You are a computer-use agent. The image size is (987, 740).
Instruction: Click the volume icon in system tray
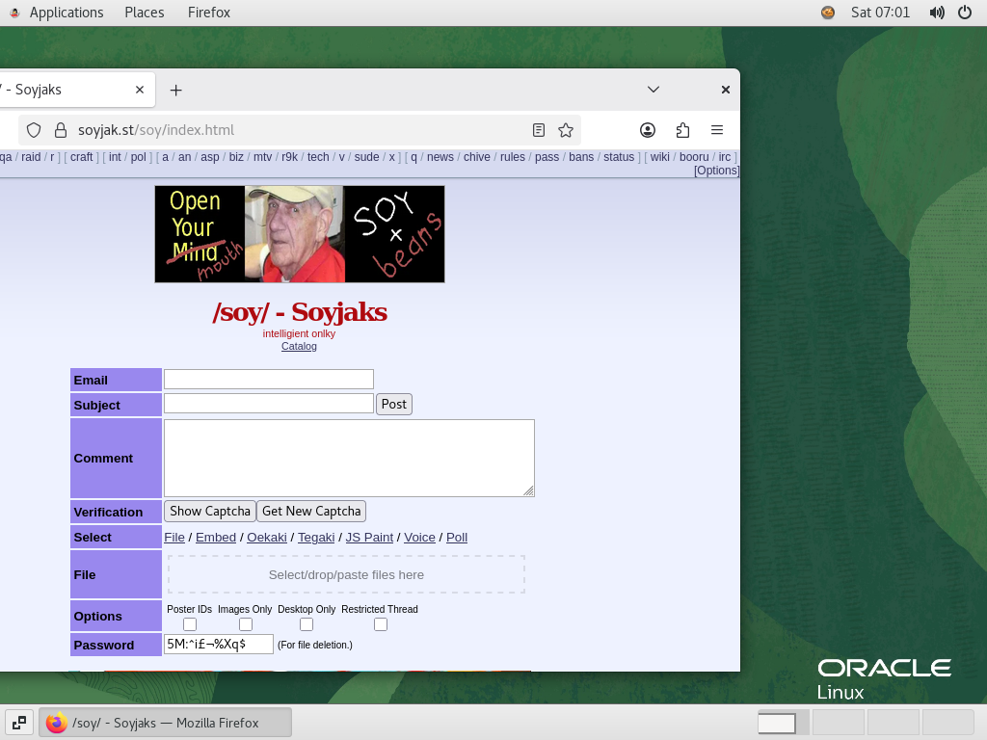[x=936, y=13]
